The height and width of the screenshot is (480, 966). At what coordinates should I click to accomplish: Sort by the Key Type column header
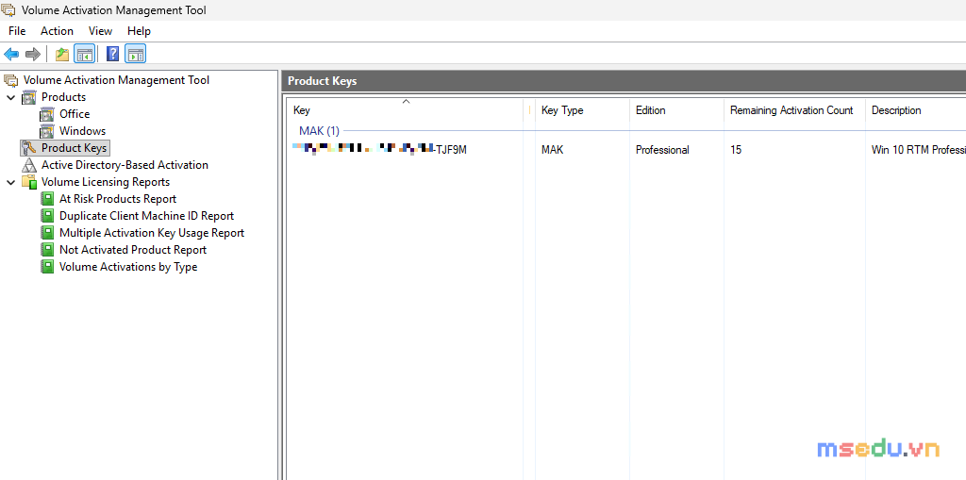[x=582, y=110]
